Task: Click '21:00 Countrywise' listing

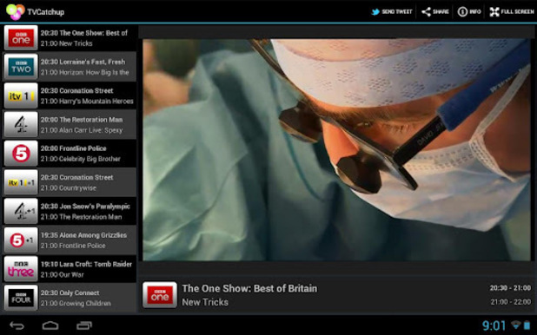Action: 69,187
